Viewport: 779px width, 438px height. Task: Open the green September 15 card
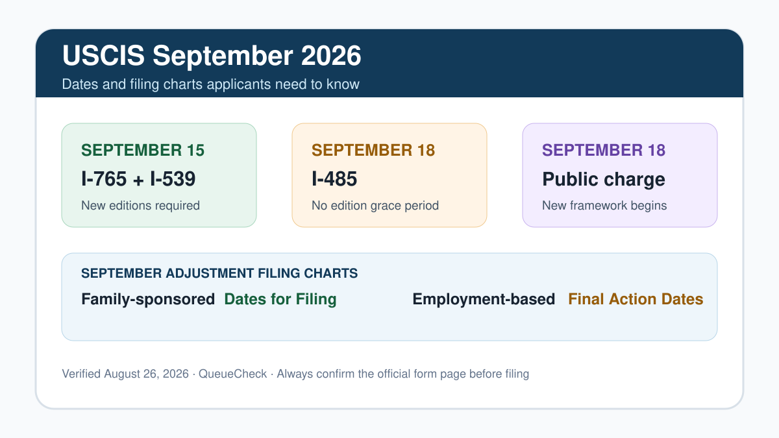(159, 175)
